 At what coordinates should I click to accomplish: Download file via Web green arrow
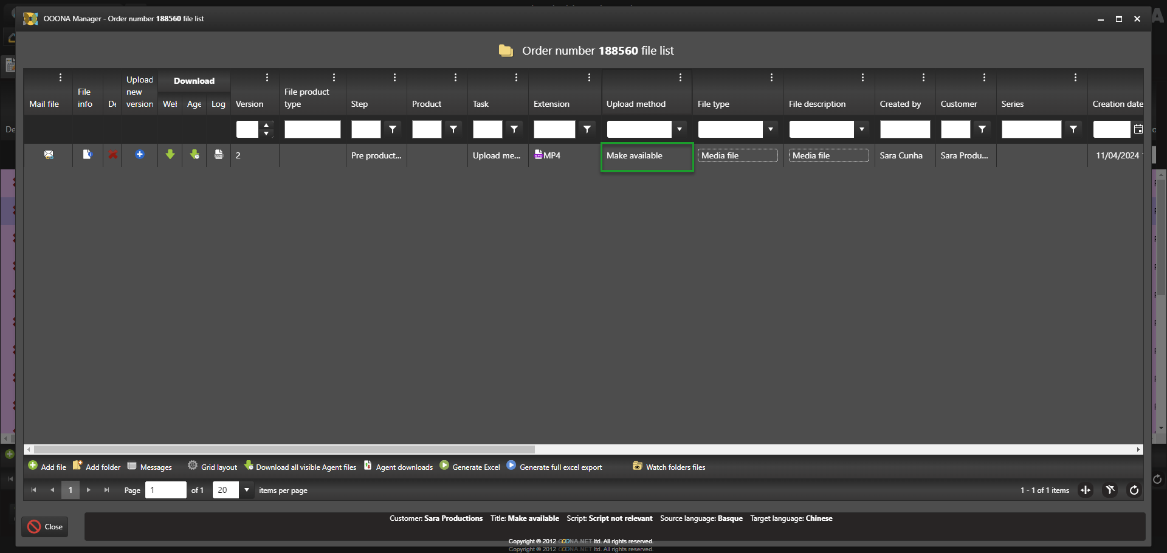170,155
